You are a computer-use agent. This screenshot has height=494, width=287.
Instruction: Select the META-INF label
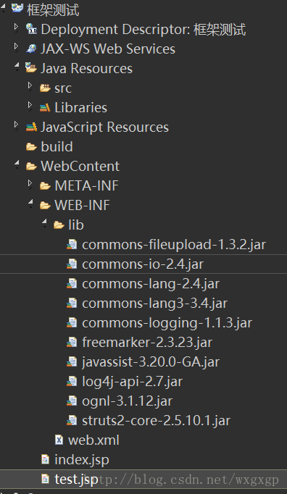point(87,185)
